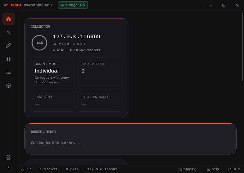Viewport: 244px width, 173px height.
Task: Open help from the status bar
Action: (x=213, y=169)
